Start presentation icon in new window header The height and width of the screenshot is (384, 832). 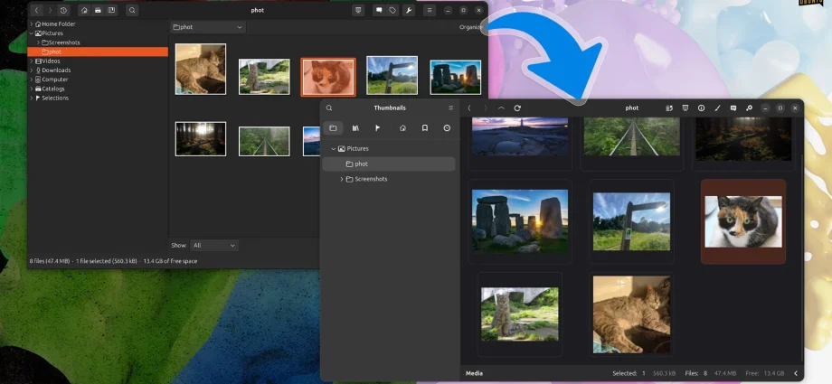685,108
